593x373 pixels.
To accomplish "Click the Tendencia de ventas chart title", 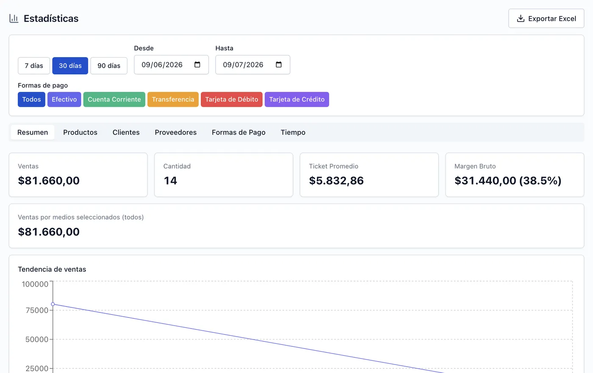I will pos(52,269).
